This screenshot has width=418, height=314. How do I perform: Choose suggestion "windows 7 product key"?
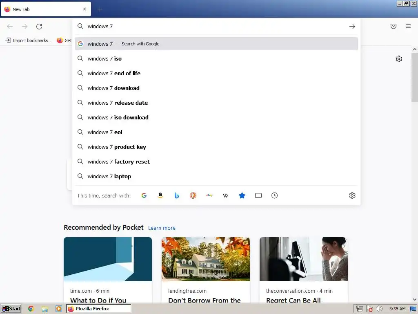pos(216,147)
